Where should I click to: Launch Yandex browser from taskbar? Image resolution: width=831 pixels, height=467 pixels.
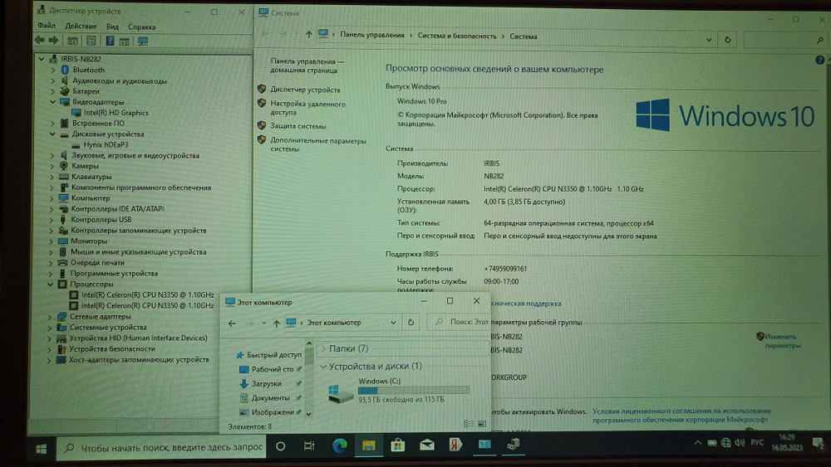click(x=455, y=445)
